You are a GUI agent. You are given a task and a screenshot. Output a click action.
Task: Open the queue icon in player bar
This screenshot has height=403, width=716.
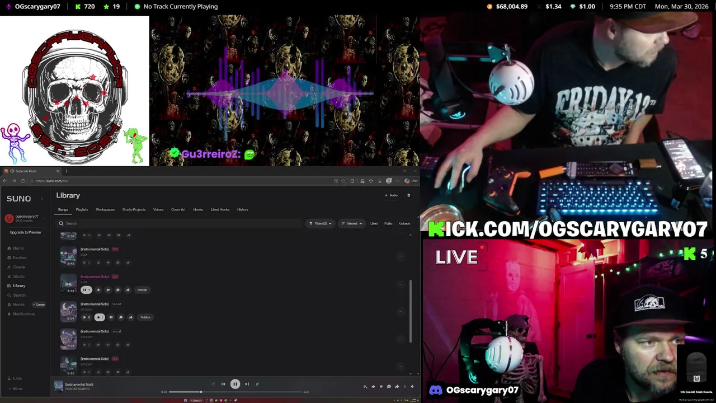365,386
